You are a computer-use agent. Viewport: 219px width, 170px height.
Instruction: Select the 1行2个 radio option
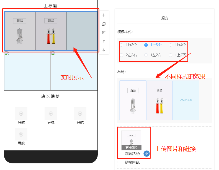(x=128, y=45)
